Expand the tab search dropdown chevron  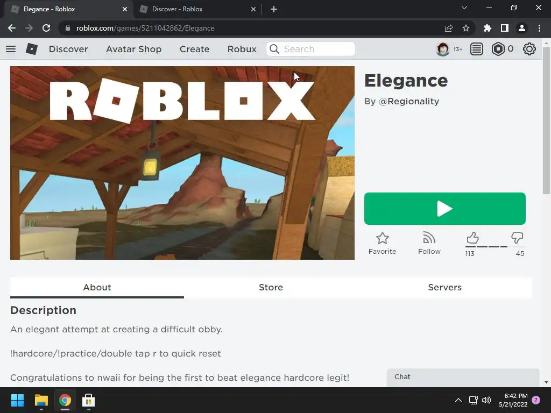click(464, 8)
